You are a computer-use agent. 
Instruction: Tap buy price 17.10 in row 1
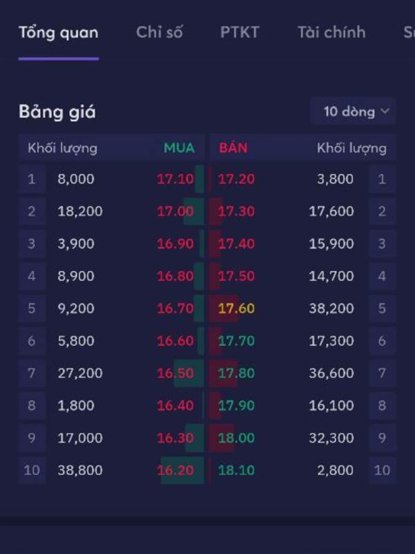pyautogui.click(x=176, y=179)
